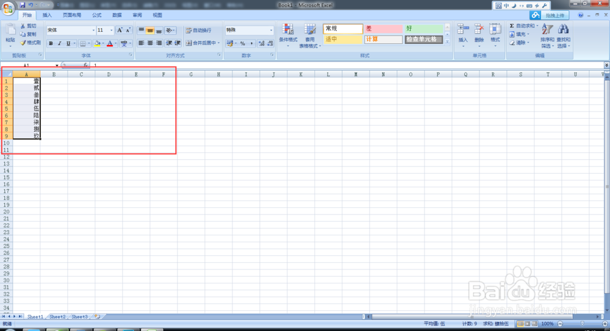Screen dimensions: 610x331
Task: Apply the Bad (差) cell style
Action: [383, 29]
